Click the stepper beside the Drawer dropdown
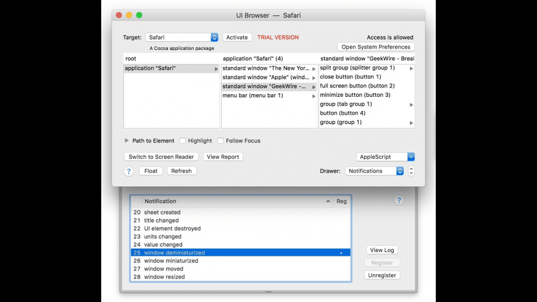The width and height of the screenshot is (537, 302). click(411, 171)
